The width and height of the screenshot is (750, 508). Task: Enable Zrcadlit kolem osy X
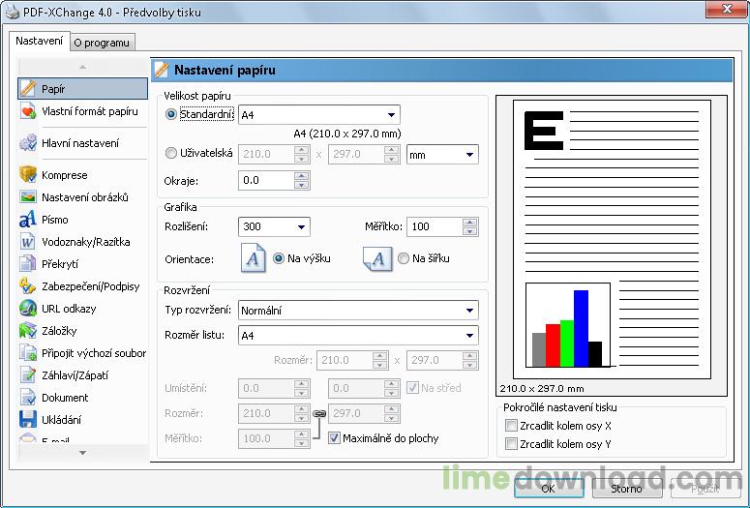(x=511, y=425)
